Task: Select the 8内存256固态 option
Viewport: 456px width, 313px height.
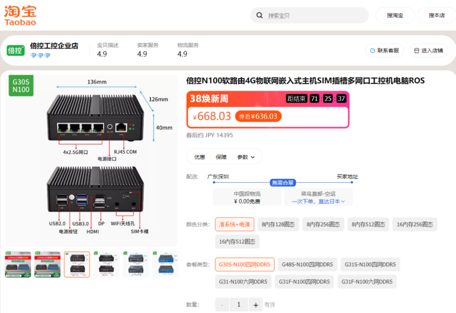Action: [323, 224]
